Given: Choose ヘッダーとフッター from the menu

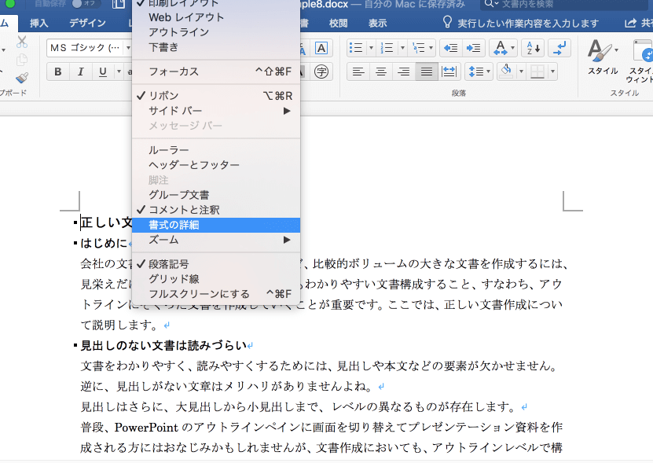Looking at the screenshot, I should 216,165.
